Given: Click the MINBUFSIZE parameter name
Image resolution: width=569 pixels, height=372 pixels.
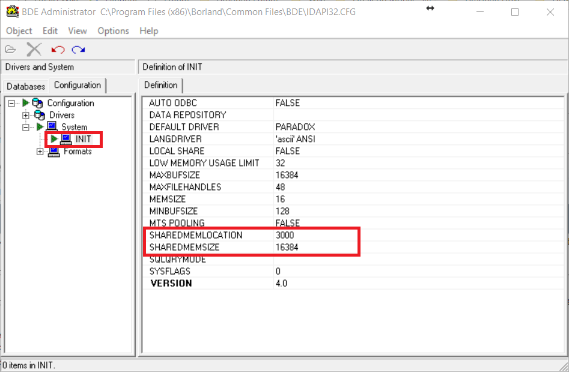Looking at the screenshot, I should pos(174,211).
